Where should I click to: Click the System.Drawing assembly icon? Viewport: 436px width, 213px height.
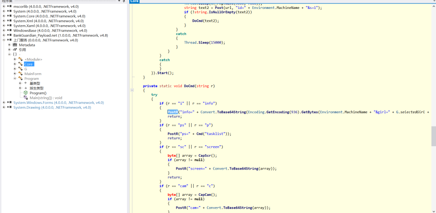(x=9, y=107)
